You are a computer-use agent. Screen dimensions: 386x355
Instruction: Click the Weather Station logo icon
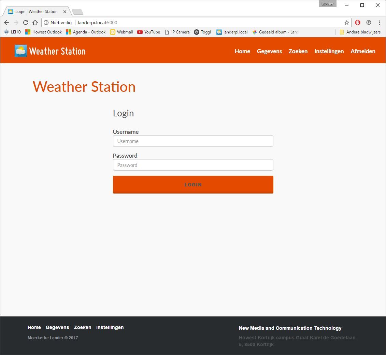(20, 51)
